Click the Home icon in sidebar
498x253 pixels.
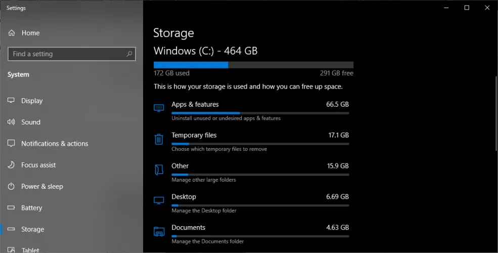12,33
